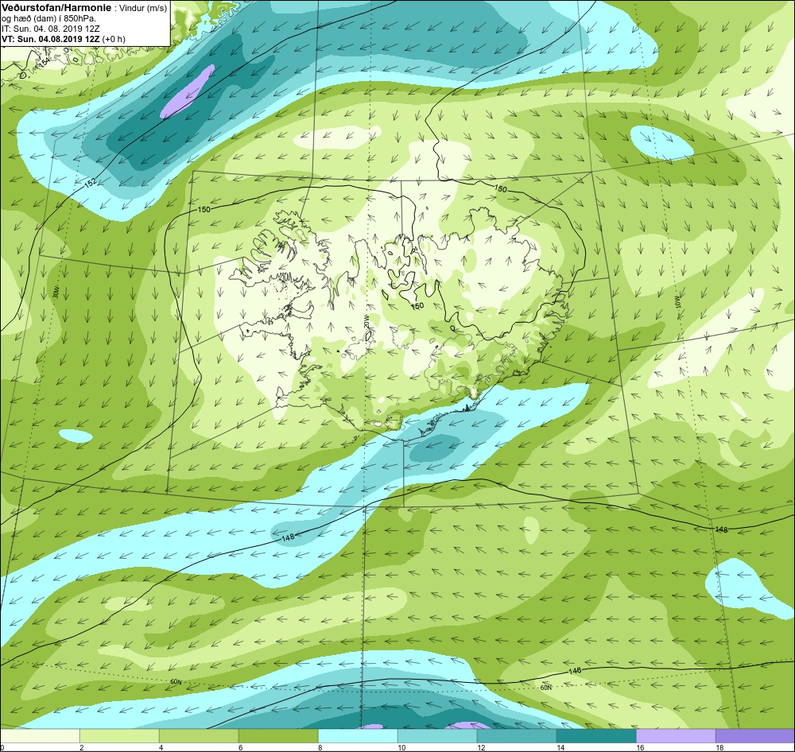Click the 10–12 m/s legend swatch
795x752 pixels.
[x=437, y=736]
